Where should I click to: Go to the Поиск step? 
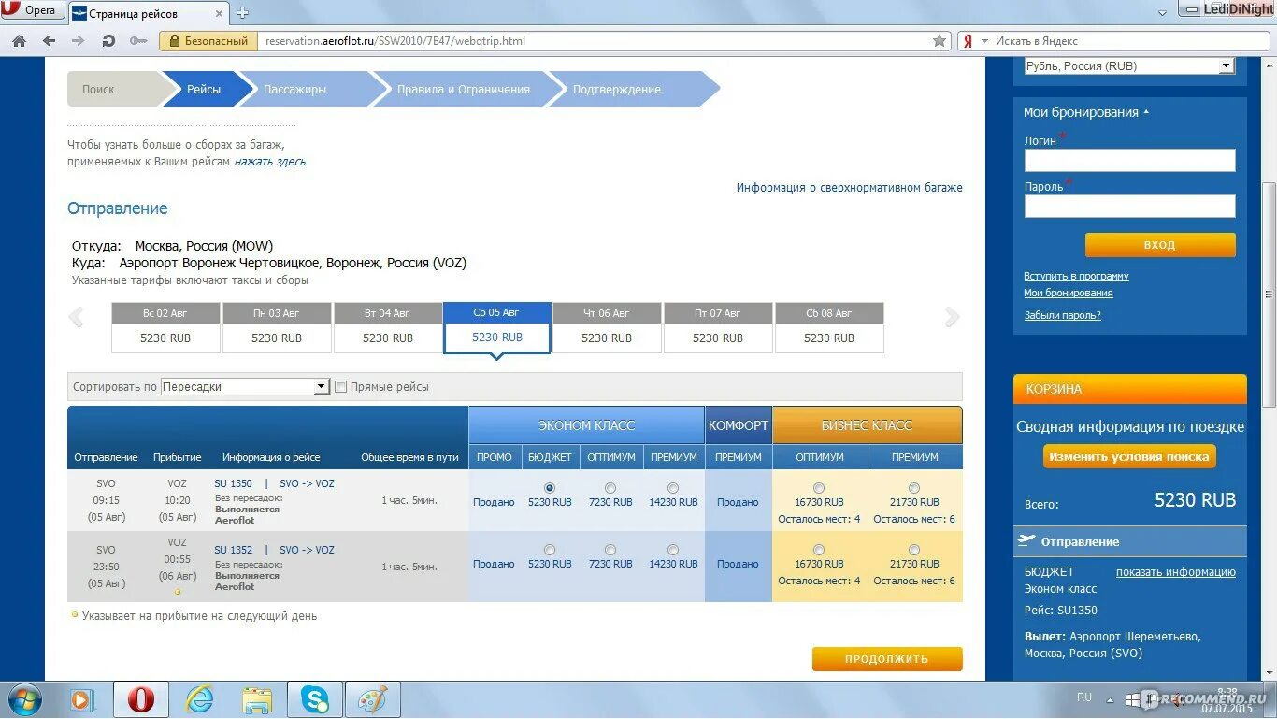(x=112, y=90)
